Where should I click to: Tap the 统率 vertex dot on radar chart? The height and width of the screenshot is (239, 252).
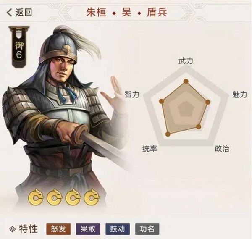point(168,134)
